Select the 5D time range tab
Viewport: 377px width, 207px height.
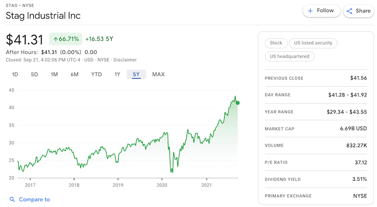(34, 74)
